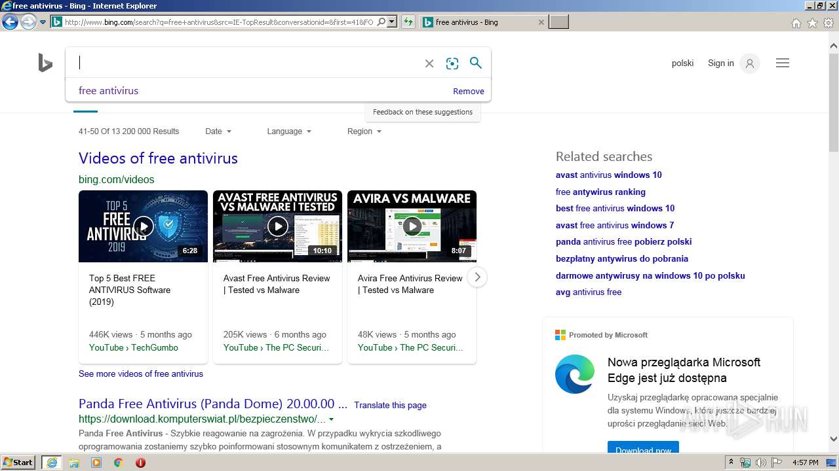The image size is (839, 471).
Task: Show hidden tray icons arrow
Action: 732,462
